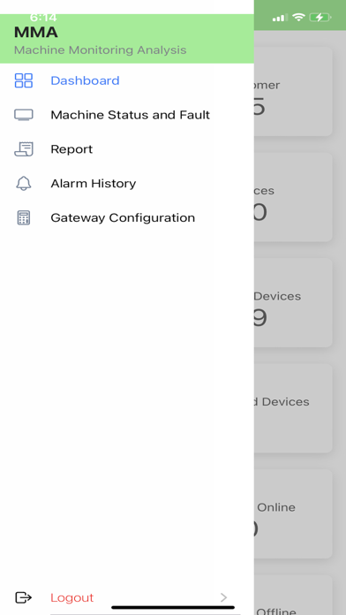
Task: Tap the dimmed Devices card behind drawer
Action: [x=293, y=302]
